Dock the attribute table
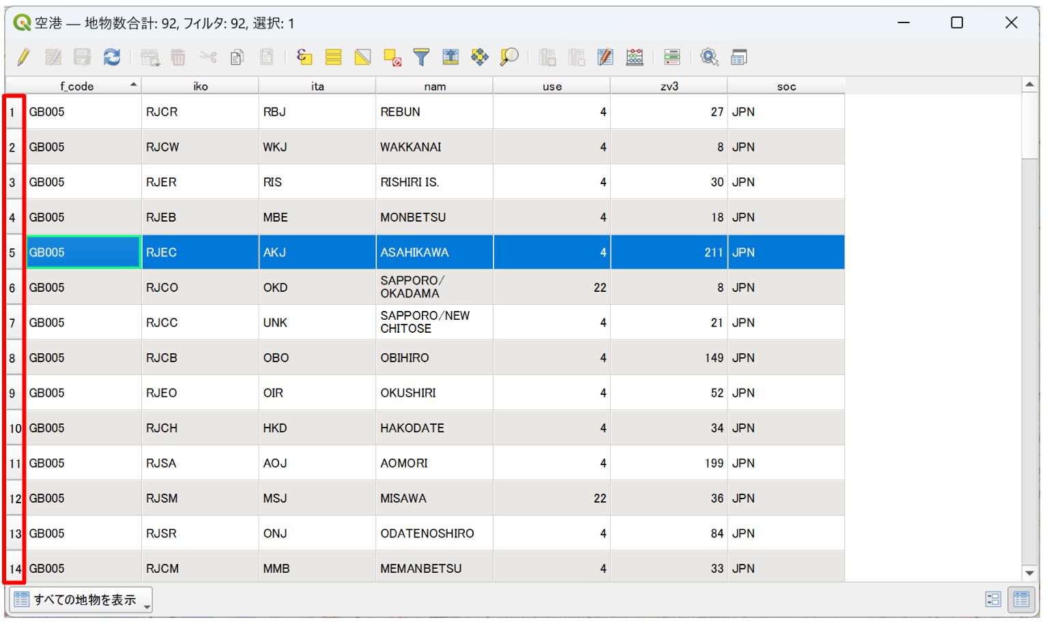 pyautogui.click(x=739, y=57)
